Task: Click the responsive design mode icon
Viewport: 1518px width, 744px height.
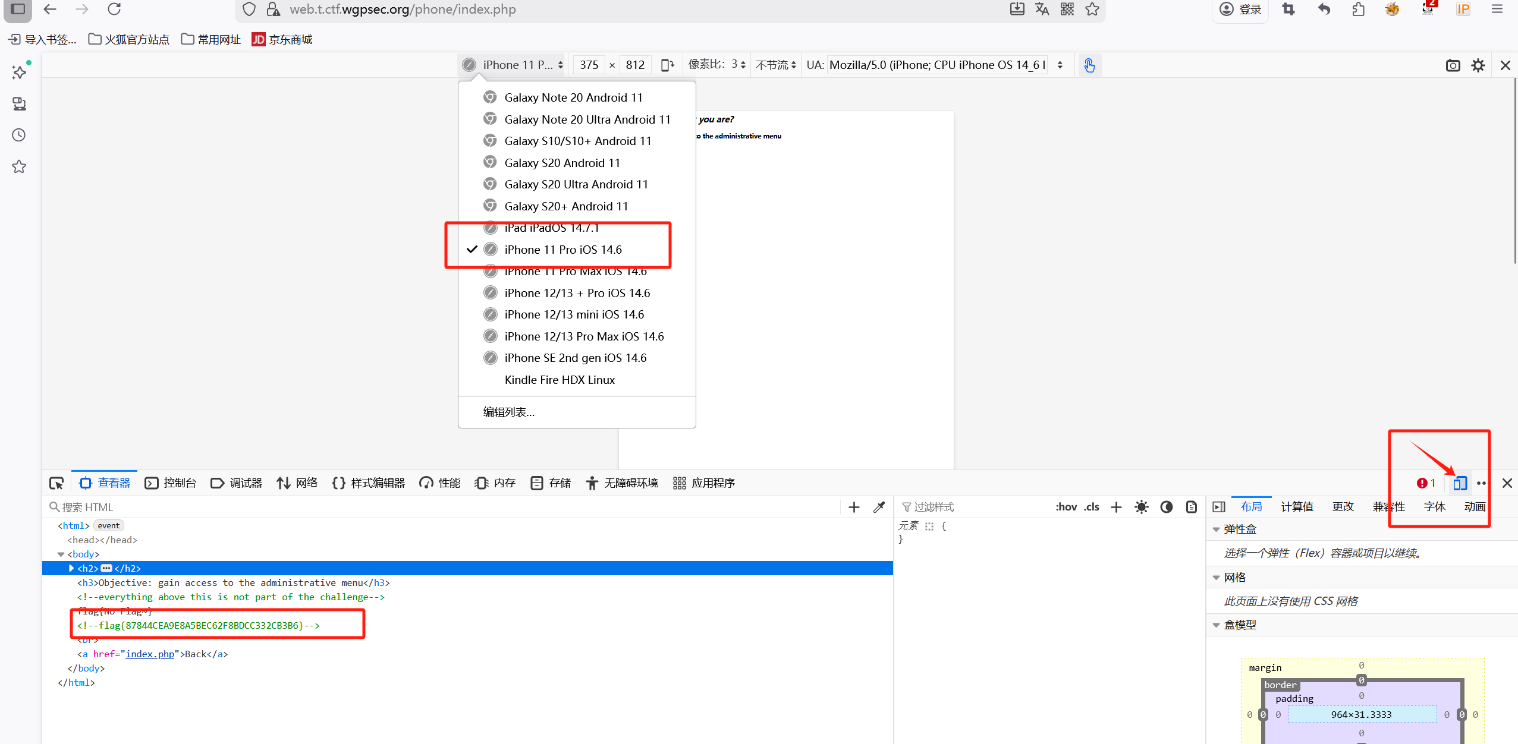Action: [1460, 483]
